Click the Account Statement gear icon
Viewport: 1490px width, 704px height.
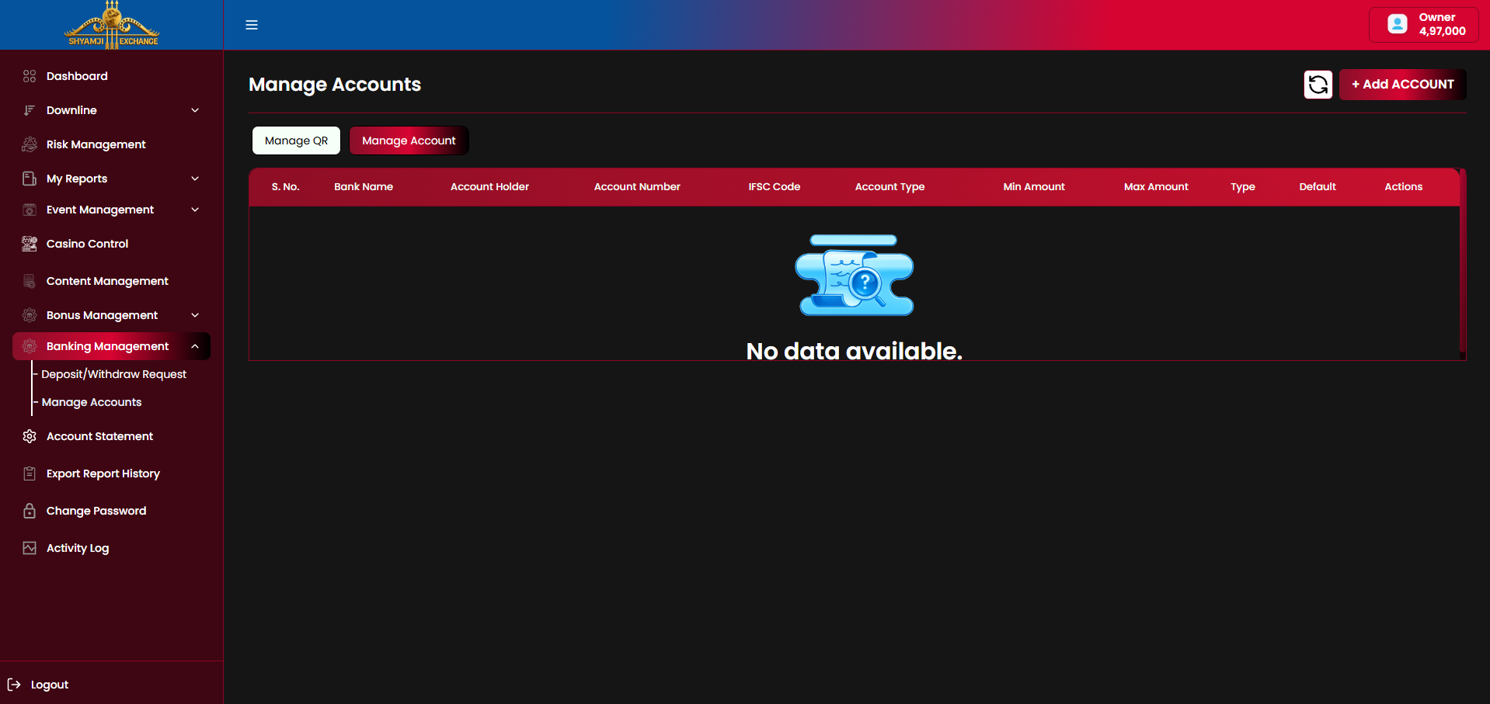tap(30, 436)
